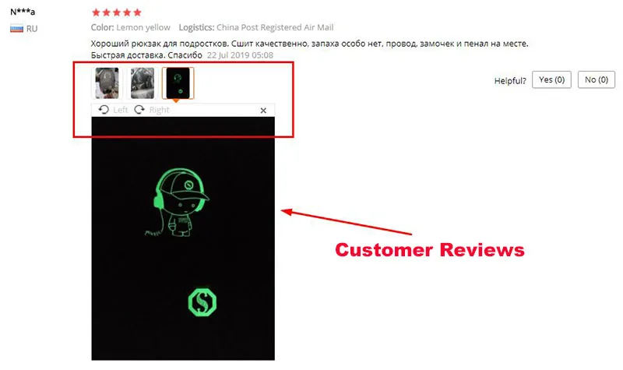Open the second review photo thumbnail
The image size is (623, 370).
click(143, 83)
